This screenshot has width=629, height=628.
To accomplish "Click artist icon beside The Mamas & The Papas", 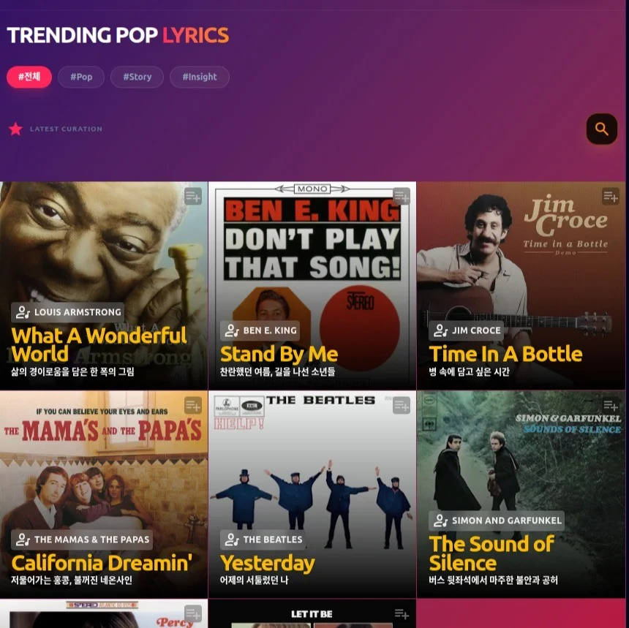I will 23,540.
